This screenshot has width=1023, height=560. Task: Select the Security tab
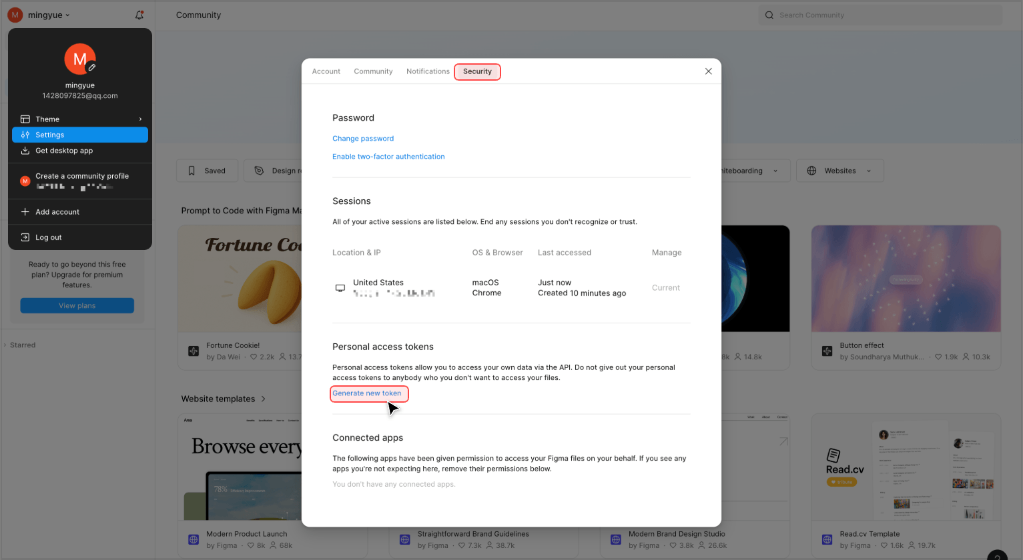tap(477, 71)
